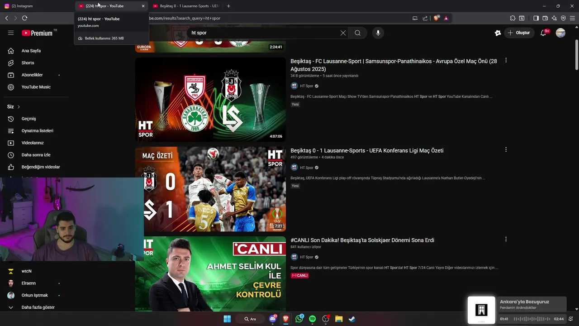Click the ht spor search input

(x=264, y=33)
